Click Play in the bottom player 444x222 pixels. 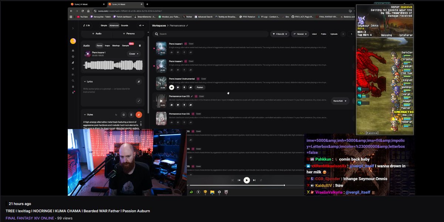pos(247,180)
